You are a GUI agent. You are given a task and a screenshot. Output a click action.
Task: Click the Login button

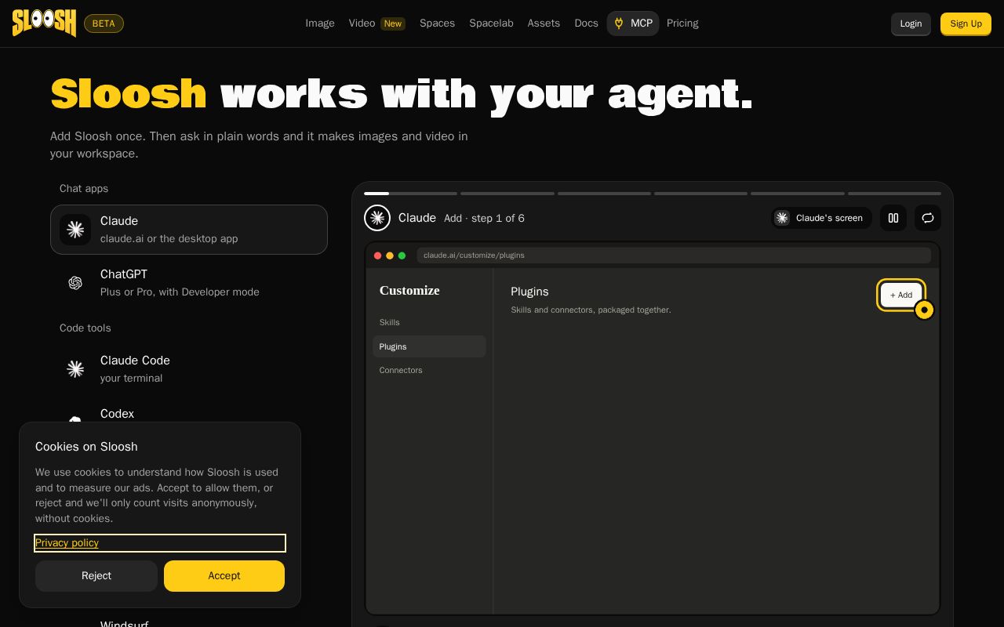(x=911, y=24)
